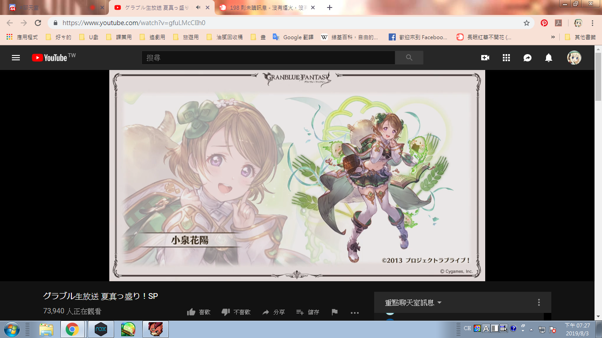This screenshot has width=602, height=338.
Task: Open the chat panel three-dot options menu
Action: click(x=539, y=302)
